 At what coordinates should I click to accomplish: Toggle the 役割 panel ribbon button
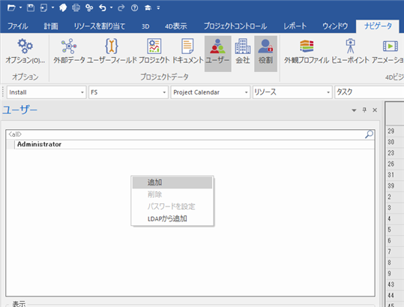[265, 53]
